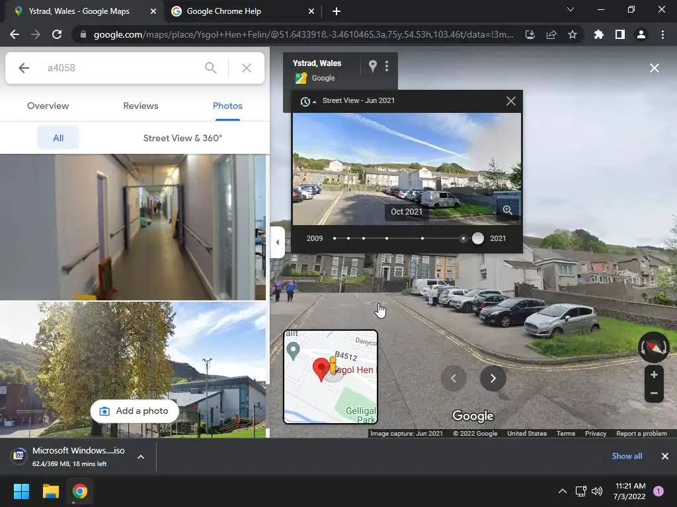This screenshot has width=677, height=507.
Task: Open the Chrome profile icon
Action: click(x=641, y=34)
